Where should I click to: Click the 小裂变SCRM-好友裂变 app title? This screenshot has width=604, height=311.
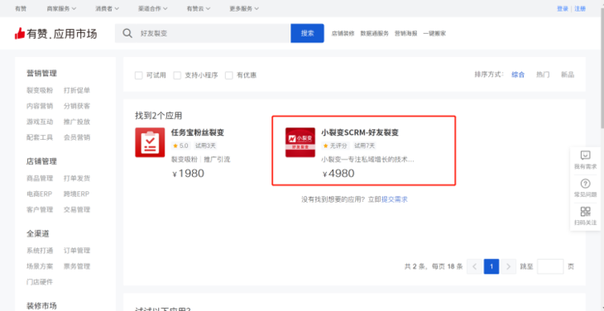(x=360, y=132)
